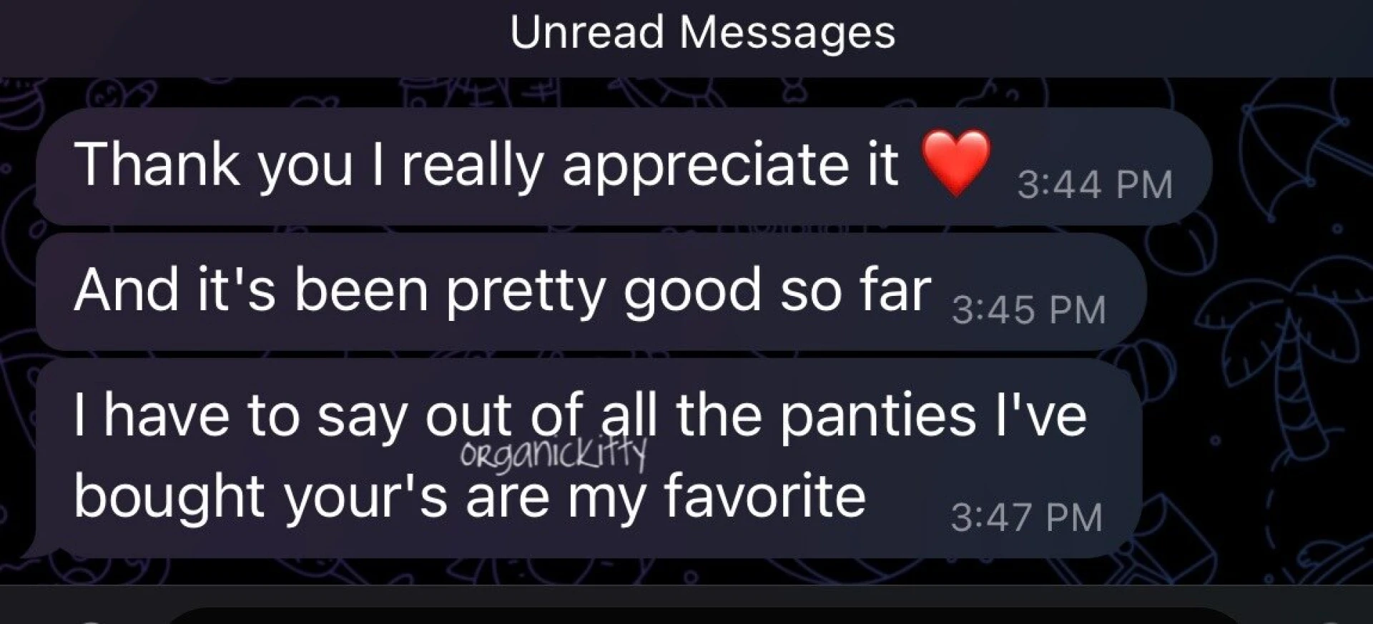Click the 3:45 PM timestamp
This screenshot has width=1373, height=624.
(1028, 310)
